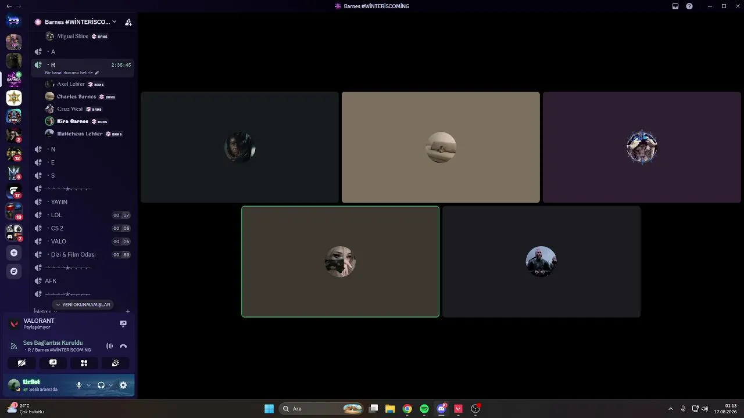This screenshot has height=418, width=744.
Task: Open Google Chrome from the taskbar
Action: 407,409
